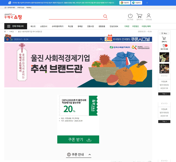This screenshot has height=162, width=176.
Task: Click the 추석 브랜드관 main banner image
Action: coord(78,65)
